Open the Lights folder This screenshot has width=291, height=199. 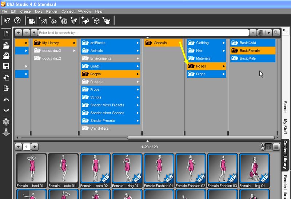[x=111, y=66]
